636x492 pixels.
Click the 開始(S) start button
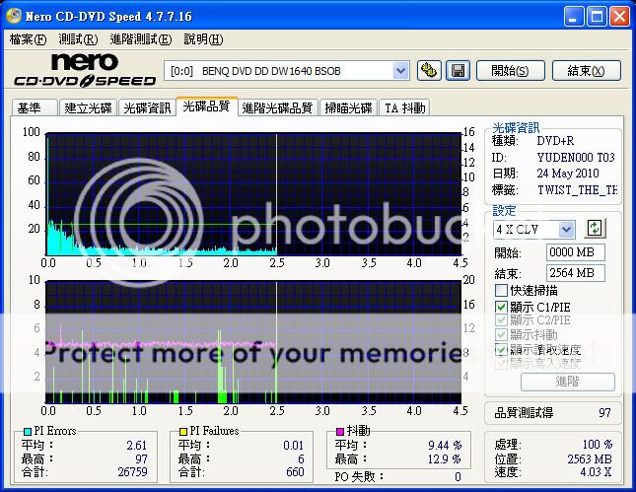[x=510, y=71]
